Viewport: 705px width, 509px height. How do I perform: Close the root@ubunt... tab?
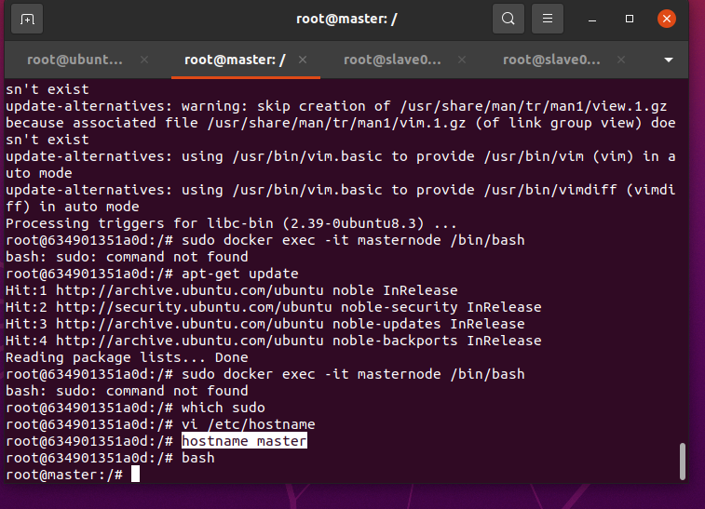(143, 60)
